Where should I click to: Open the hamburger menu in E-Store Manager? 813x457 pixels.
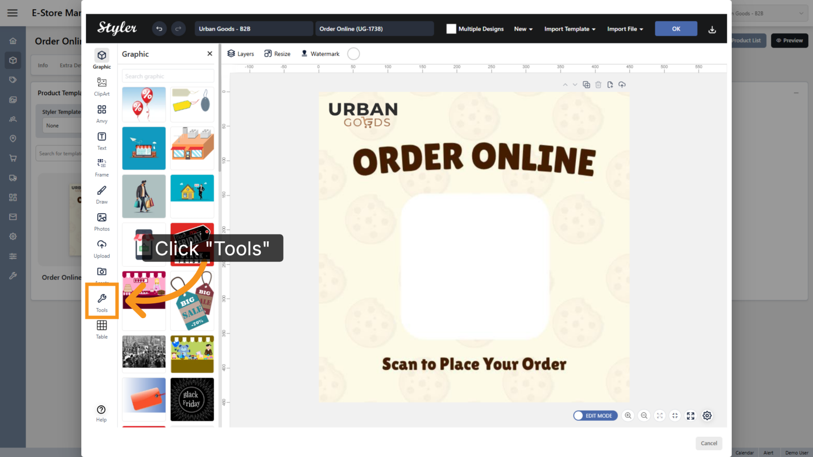[x=13, y=13]
